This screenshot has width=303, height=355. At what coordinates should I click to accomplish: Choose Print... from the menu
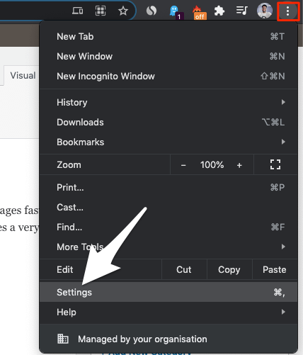tap(168, 188)
